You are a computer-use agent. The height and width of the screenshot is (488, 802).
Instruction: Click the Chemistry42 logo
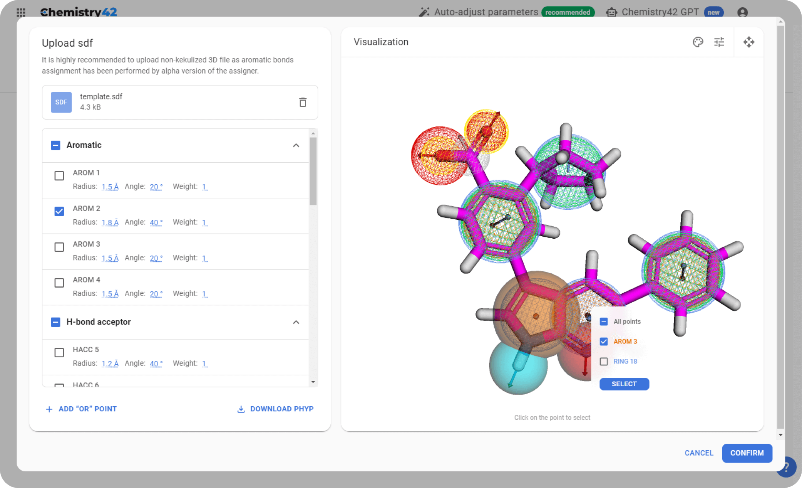(79, 12)
